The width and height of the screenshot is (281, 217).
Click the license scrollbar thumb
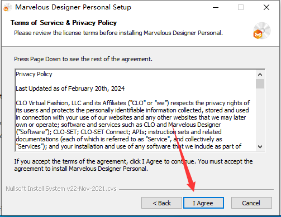tap(260, 84)
